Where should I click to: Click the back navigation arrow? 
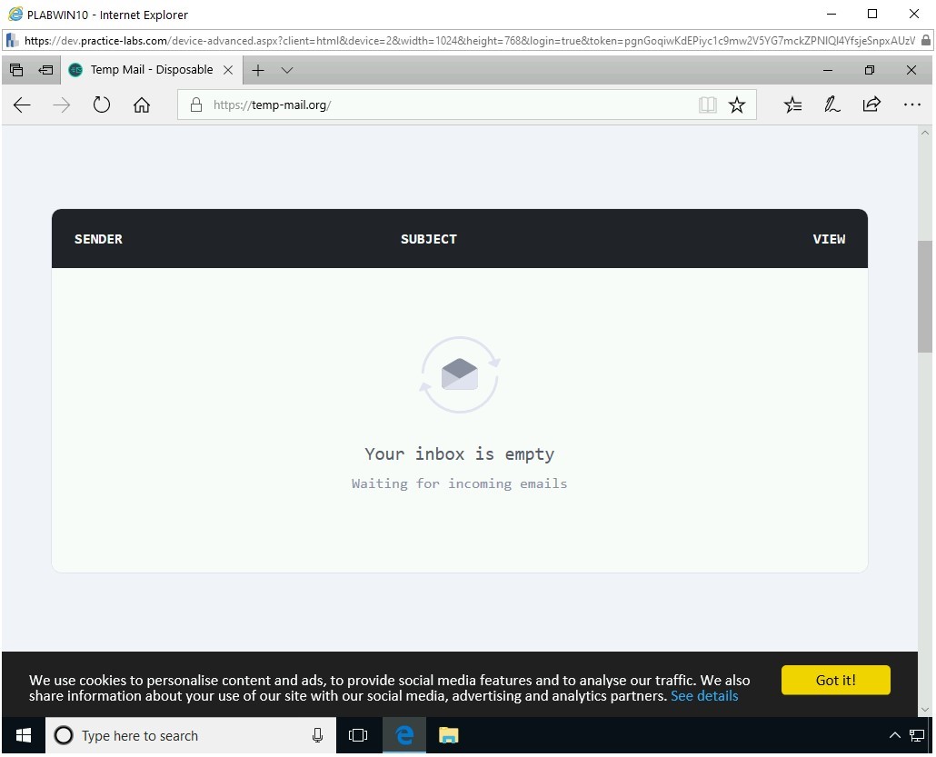(x=22, y=105)
